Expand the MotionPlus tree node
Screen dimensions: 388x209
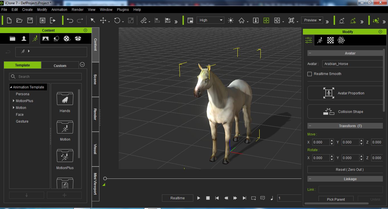(x=14, y=101)
